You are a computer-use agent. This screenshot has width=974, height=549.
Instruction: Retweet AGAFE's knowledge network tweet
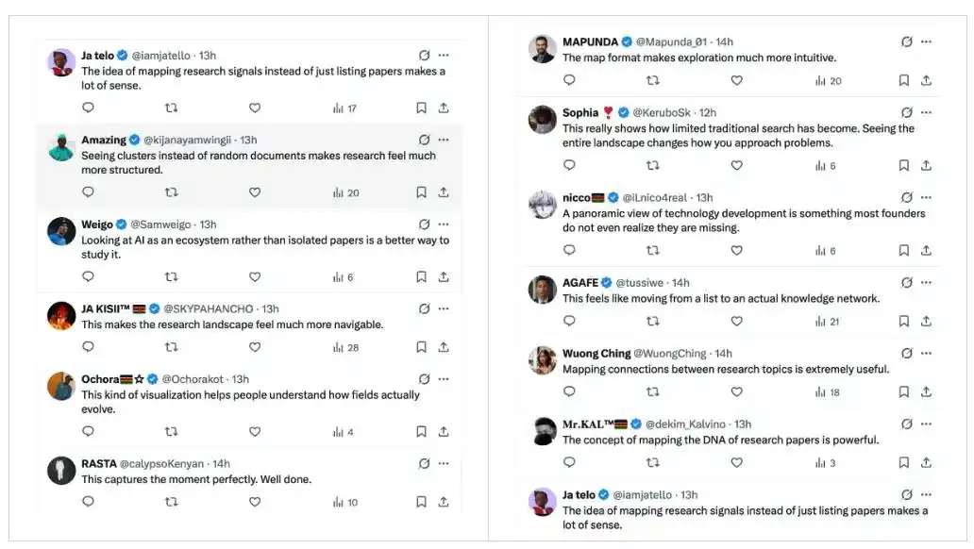point(652,322)
